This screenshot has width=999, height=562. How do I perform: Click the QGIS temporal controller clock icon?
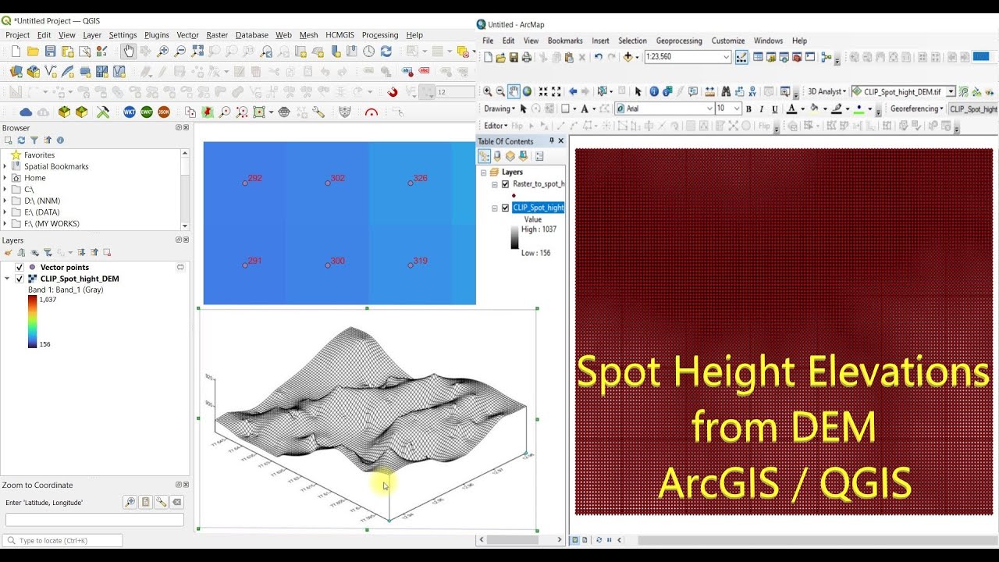(x=368, y=52)
